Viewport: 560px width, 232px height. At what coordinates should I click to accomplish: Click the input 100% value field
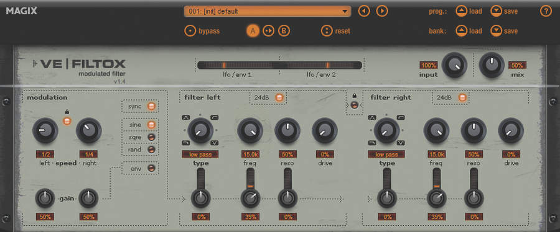pyautogui.click(x=429, y=66)
